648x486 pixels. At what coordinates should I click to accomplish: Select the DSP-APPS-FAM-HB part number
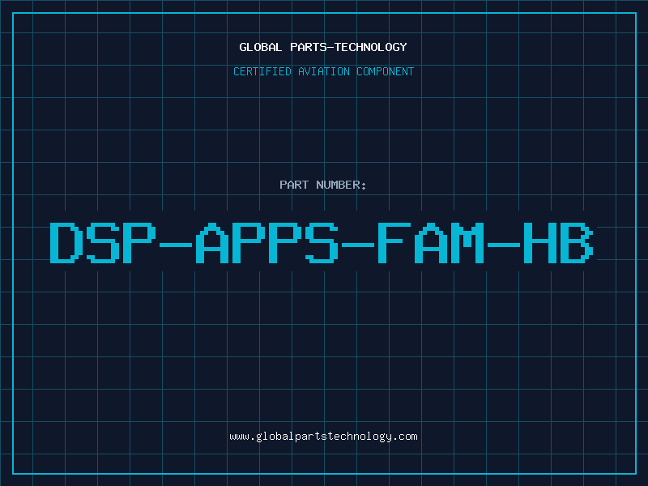(x=322, y=243)
